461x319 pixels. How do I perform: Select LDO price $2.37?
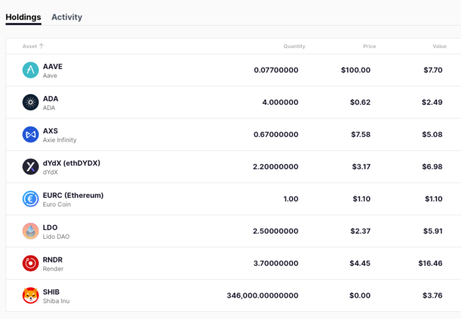360,231
